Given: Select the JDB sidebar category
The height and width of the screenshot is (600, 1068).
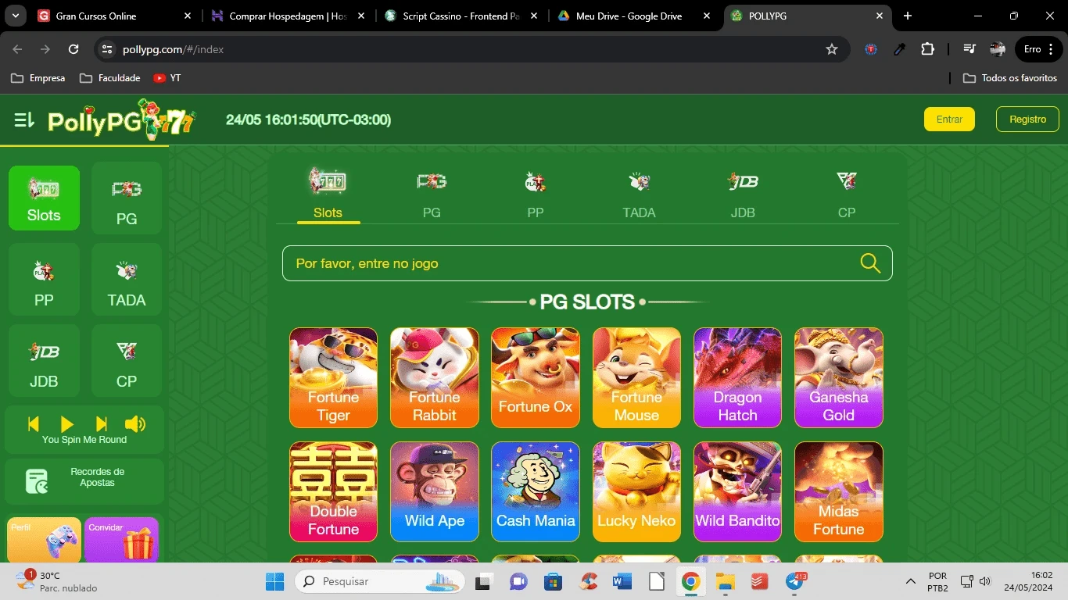Looking at the screenshot, I should point(44,361).
